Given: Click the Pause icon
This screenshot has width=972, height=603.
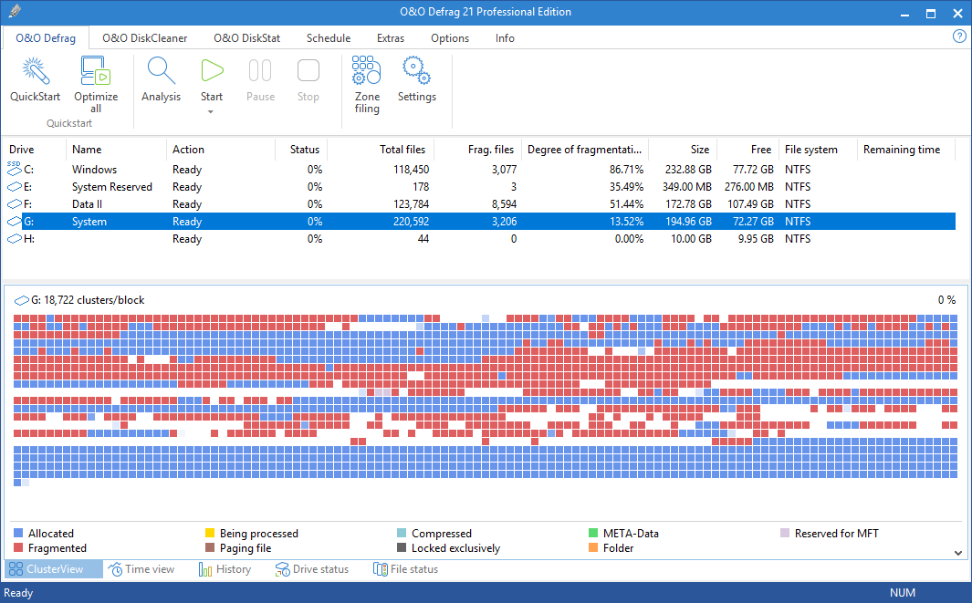Looking at the screenshot, I should point(260,70).
